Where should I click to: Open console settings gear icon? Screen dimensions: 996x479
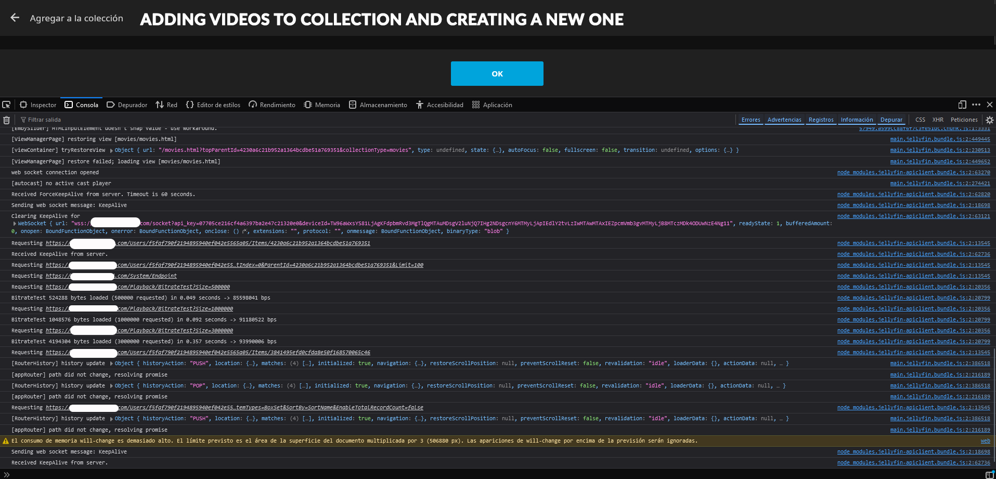coord(989,120)
